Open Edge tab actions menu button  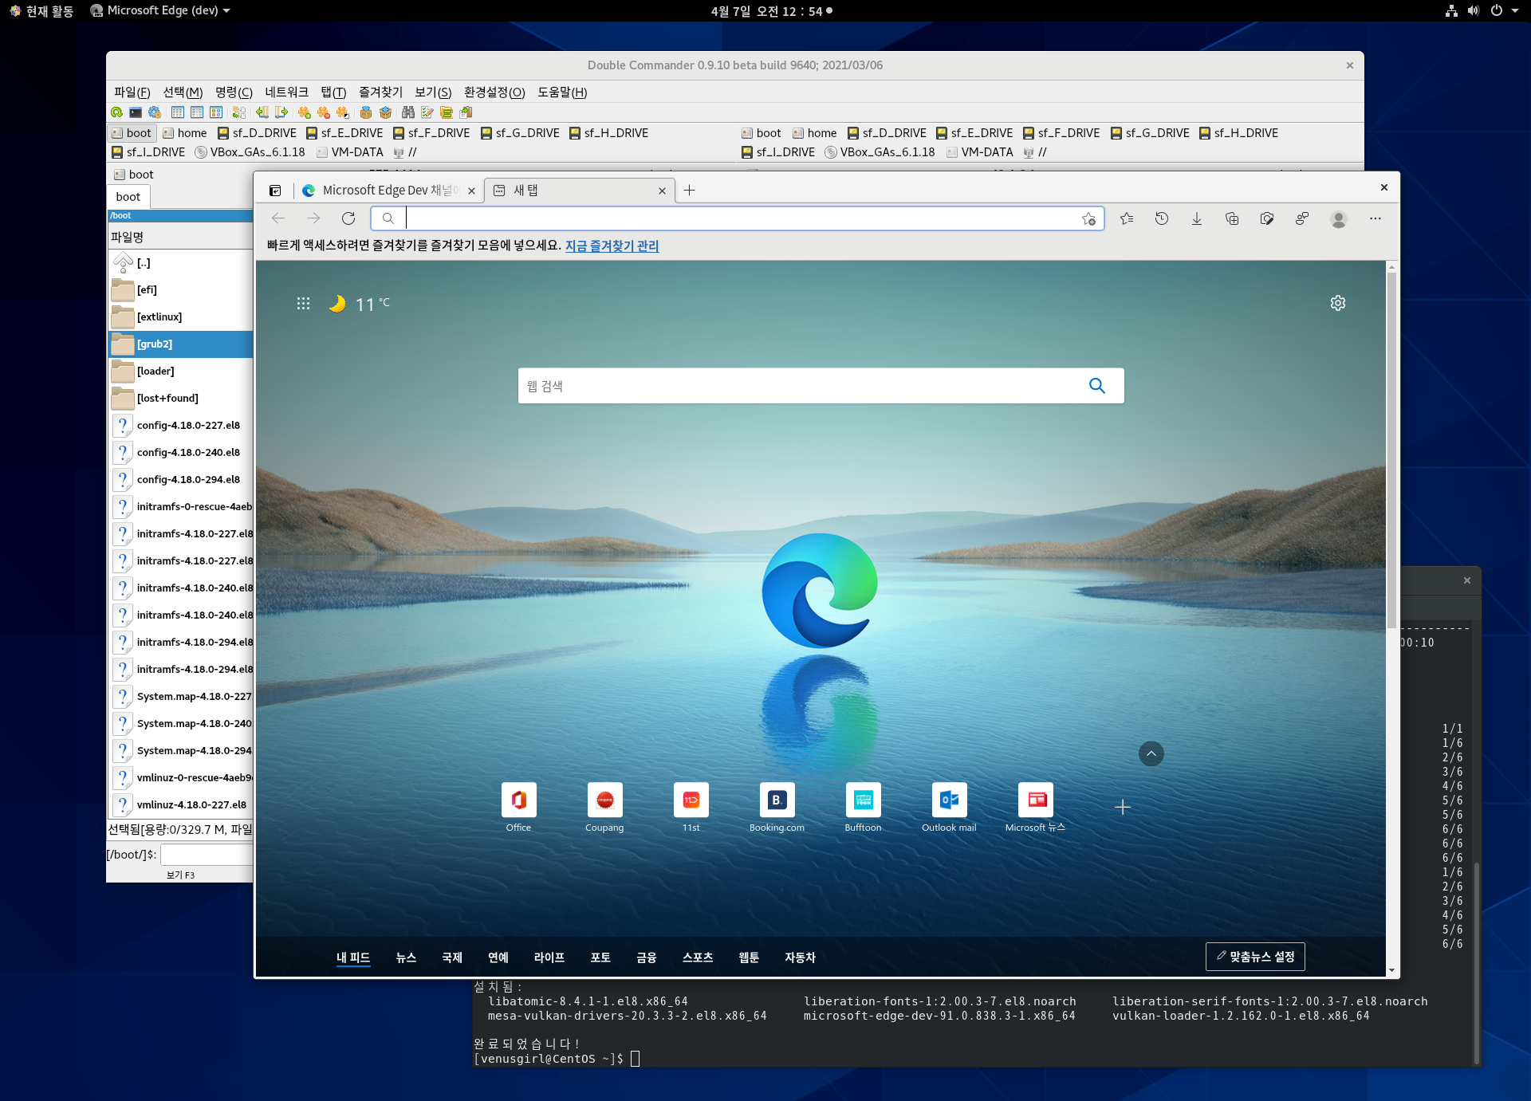[275, 191]
